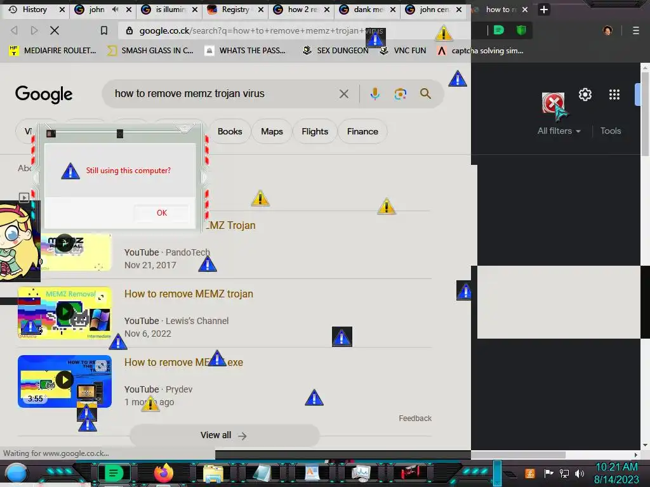The image size is (650, 487).
Task: Open a new tab with the plus button
Action: pyautogui.click(x=544, y=10)
